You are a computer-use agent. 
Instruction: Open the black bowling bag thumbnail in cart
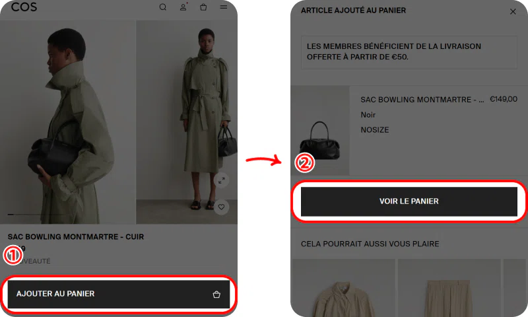[320, 131]
